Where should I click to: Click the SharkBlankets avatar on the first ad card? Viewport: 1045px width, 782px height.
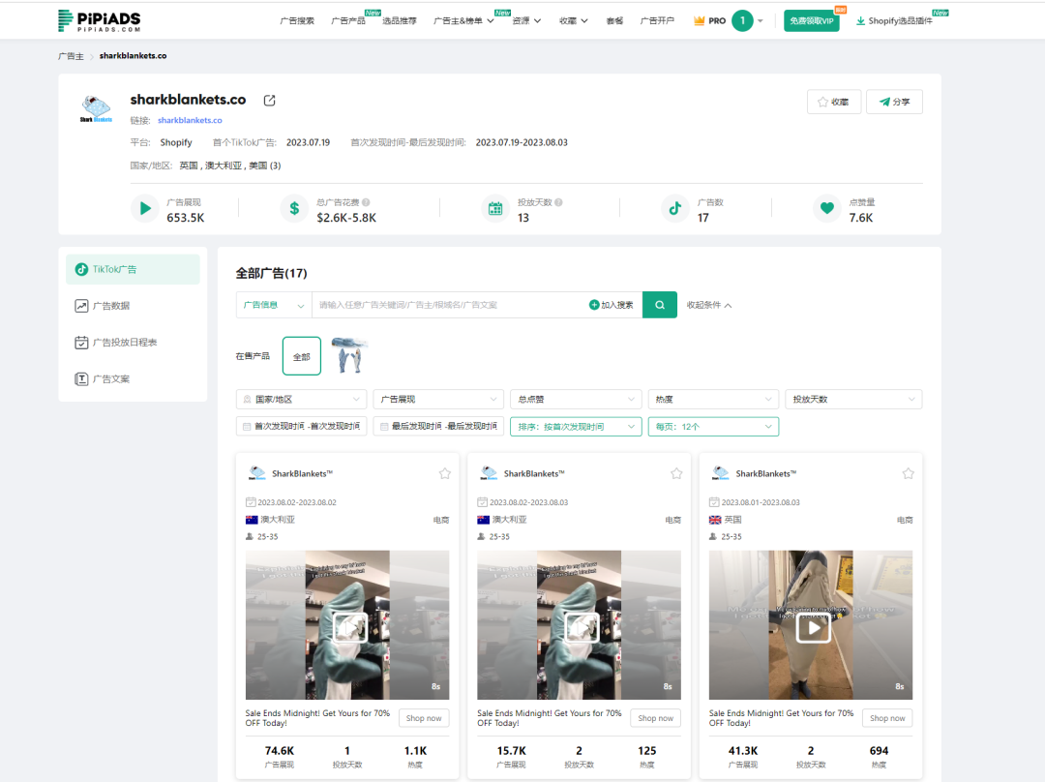point(256,473)
